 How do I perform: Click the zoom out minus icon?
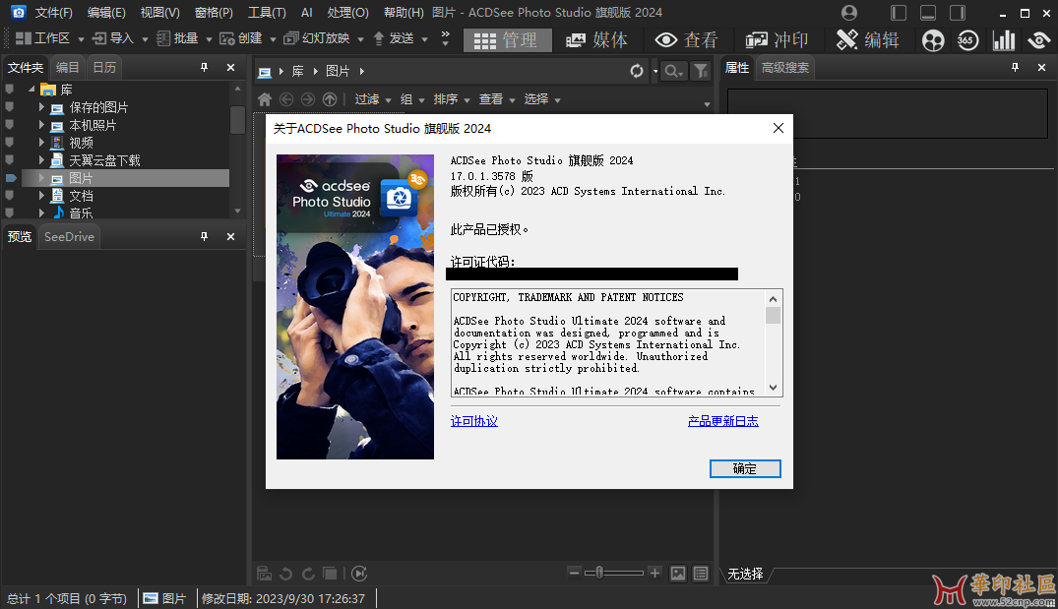point(574,573)
